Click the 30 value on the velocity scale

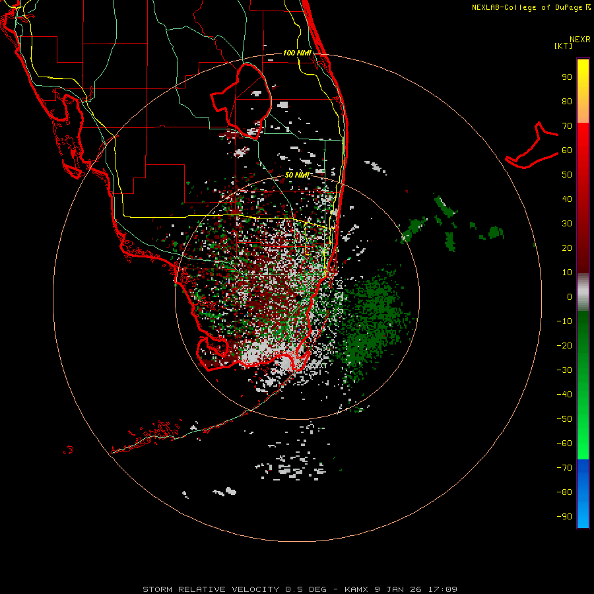pyautogui.click(x=567, y=224)
